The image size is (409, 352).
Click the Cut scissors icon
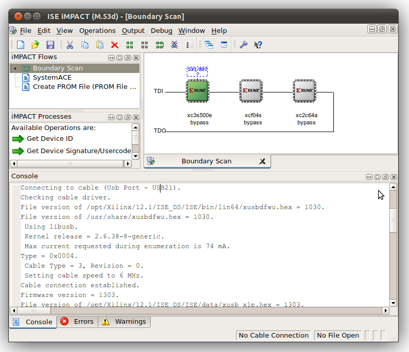pyautogui.click(x=69, y=45)
